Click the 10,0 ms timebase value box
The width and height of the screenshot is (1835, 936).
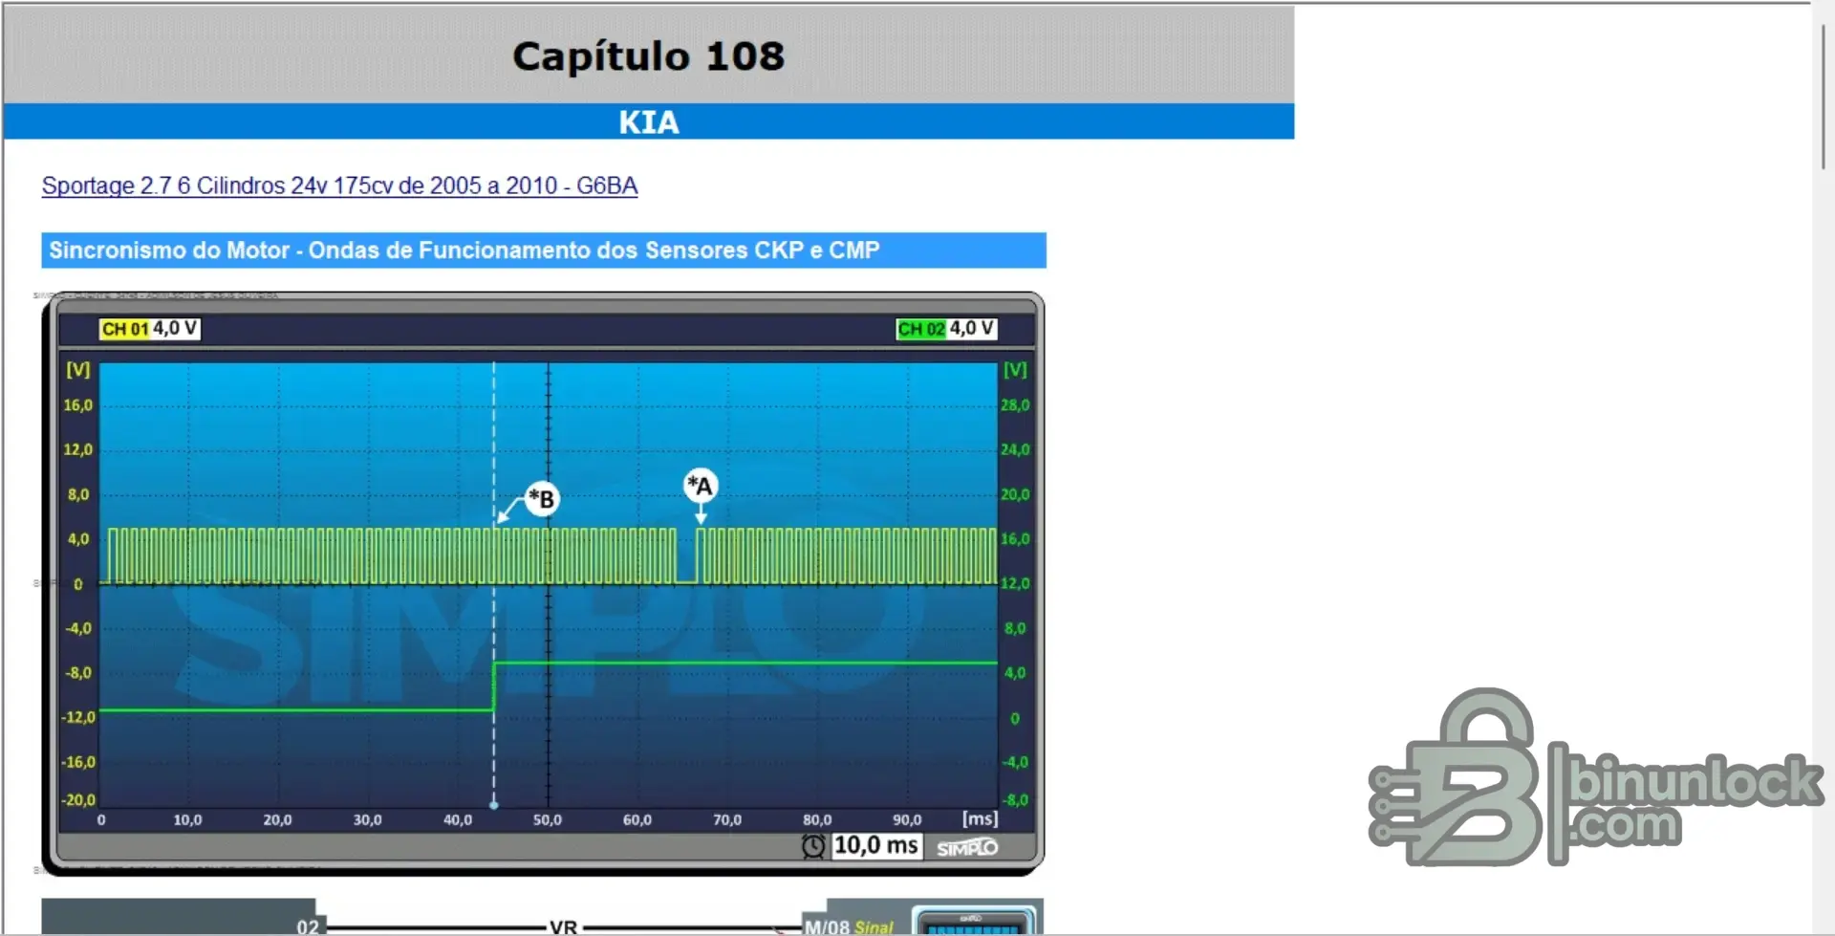[x=876, y=846]
